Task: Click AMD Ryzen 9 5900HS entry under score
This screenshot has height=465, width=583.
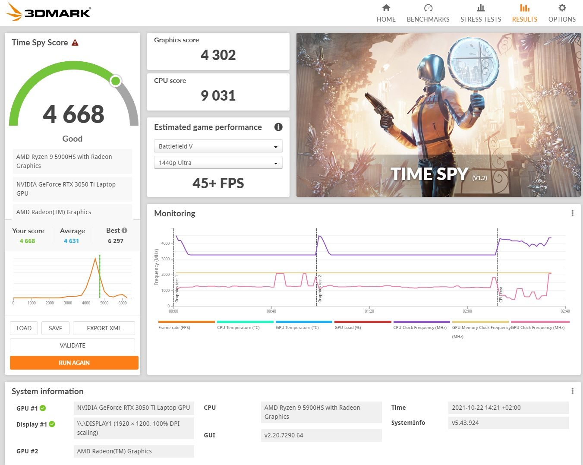Action: pos(72,161)
